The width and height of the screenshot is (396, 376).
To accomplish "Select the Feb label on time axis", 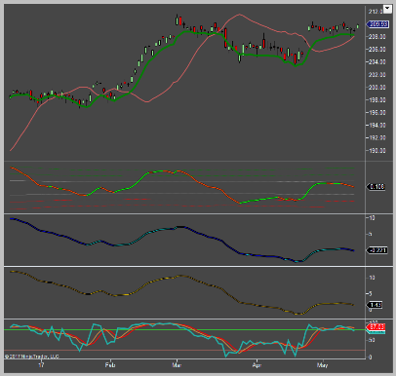I will click(110, 365).
